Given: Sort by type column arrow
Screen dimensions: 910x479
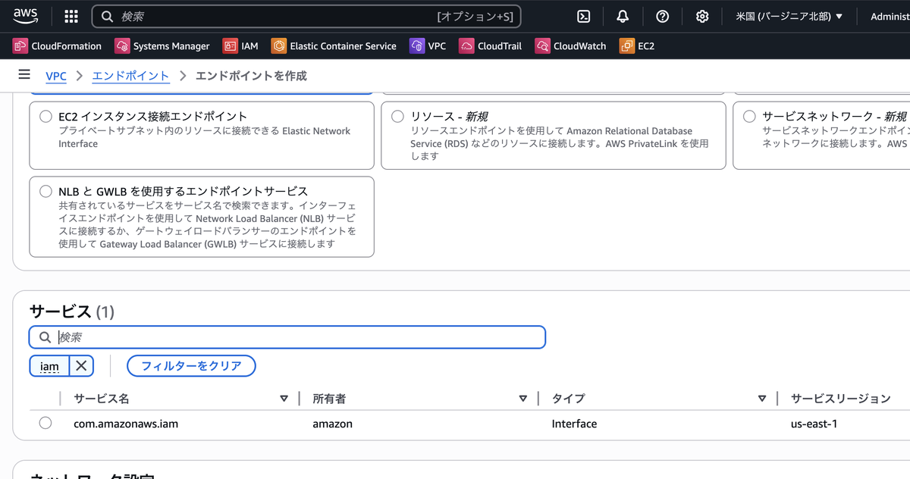Looking at the screenshot, I should [762, 399].
